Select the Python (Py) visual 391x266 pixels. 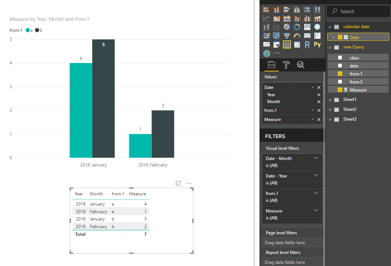point(317,45)
